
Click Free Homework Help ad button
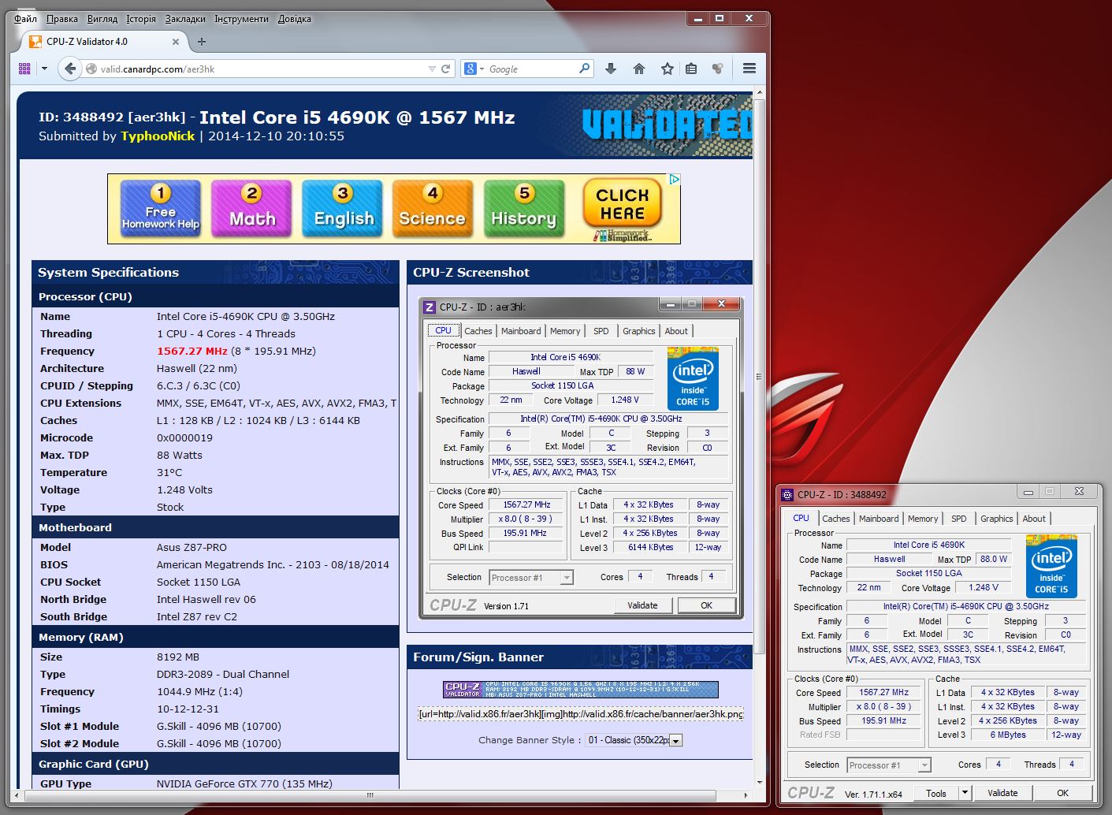[161, 208]
